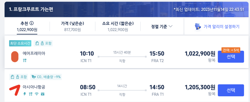Click the Asiana Airlines red logo
Image resolution: width=250 pixels, height=102 pixels.
15,90
